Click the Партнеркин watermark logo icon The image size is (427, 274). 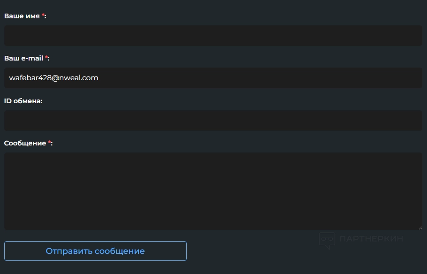click(x=327, y=240)
